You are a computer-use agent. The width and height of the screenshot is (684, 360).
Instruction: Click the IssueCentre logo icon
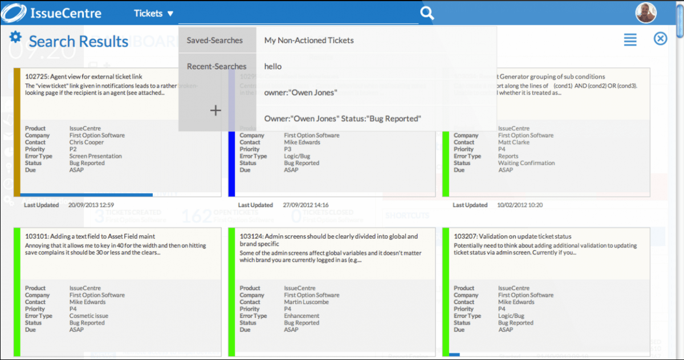click(x=14, y=13)
